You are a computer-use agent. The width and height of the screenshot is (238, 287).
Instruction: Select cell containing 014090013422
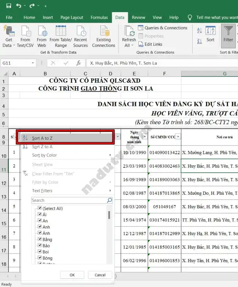coord(164,152)
